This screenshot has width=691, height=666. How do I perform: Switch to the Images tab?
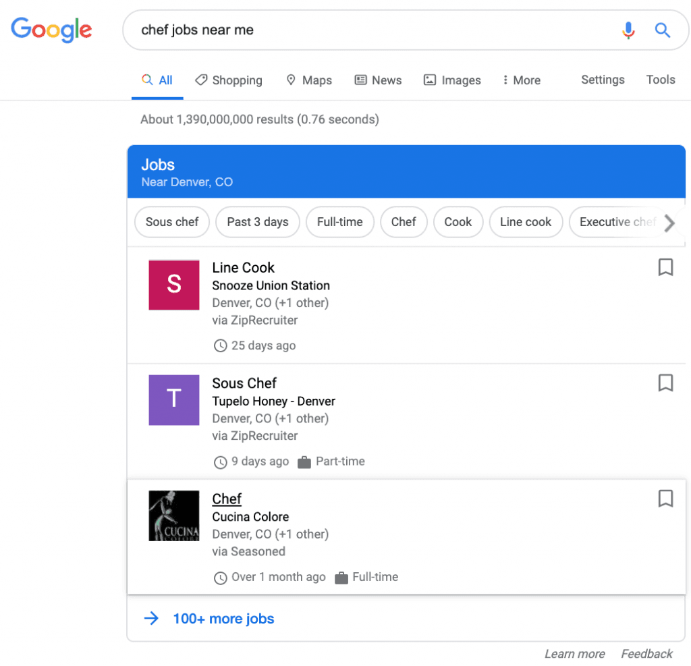click(x=452, y=80)
